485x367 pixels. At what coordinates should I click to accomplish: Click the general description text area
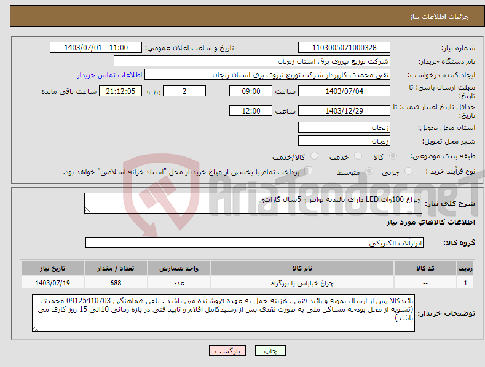click(x=253, y=203)
